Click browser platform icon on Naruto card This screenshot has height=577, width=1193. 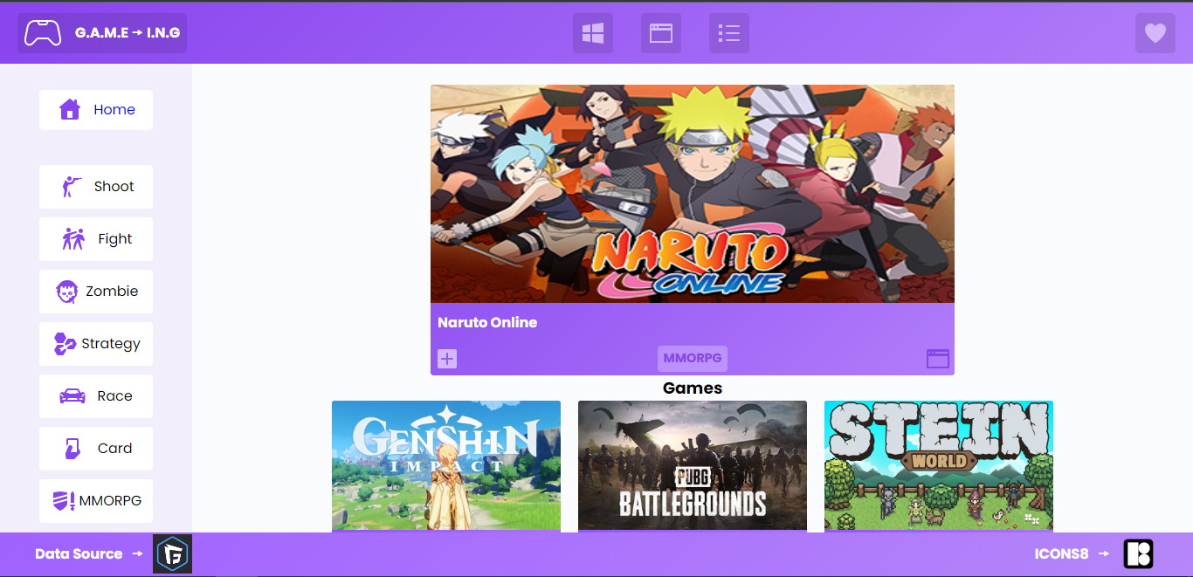click(x=938, y=359)
